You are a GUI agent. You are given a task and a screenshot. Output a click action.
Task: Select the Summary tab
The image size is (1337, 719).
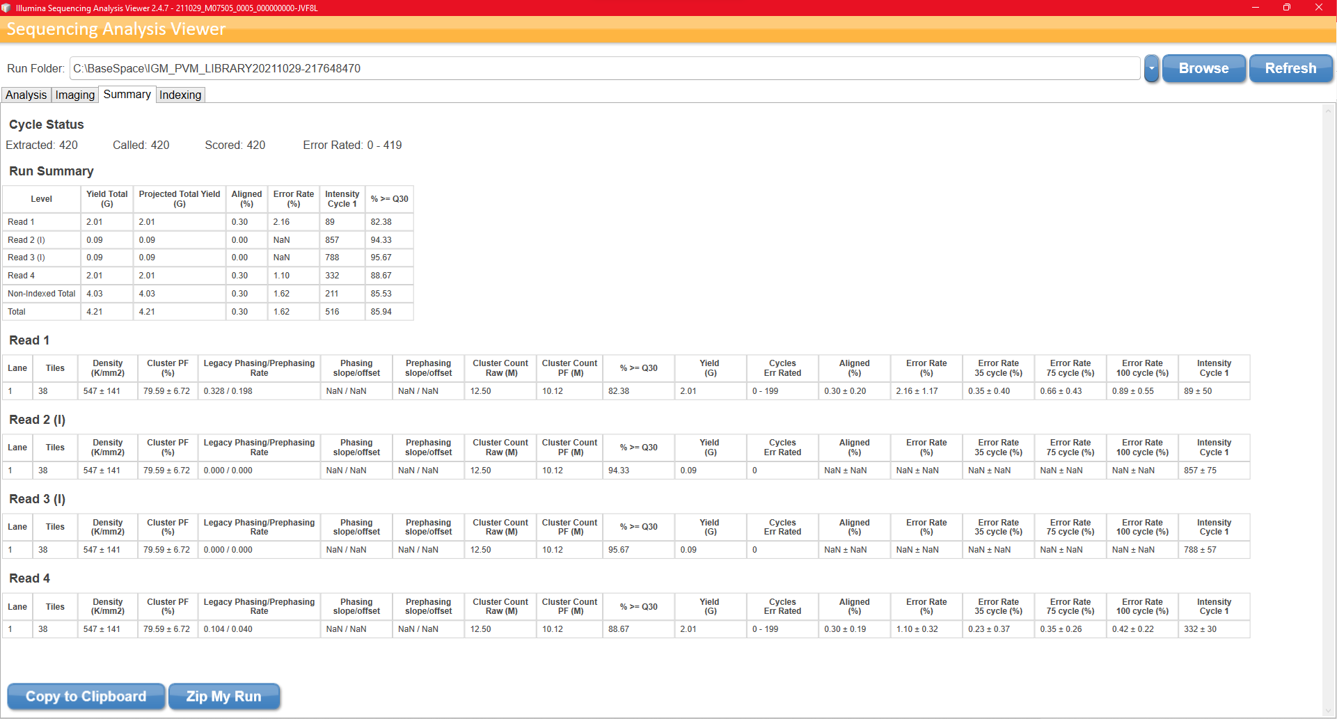click(127, 94)
